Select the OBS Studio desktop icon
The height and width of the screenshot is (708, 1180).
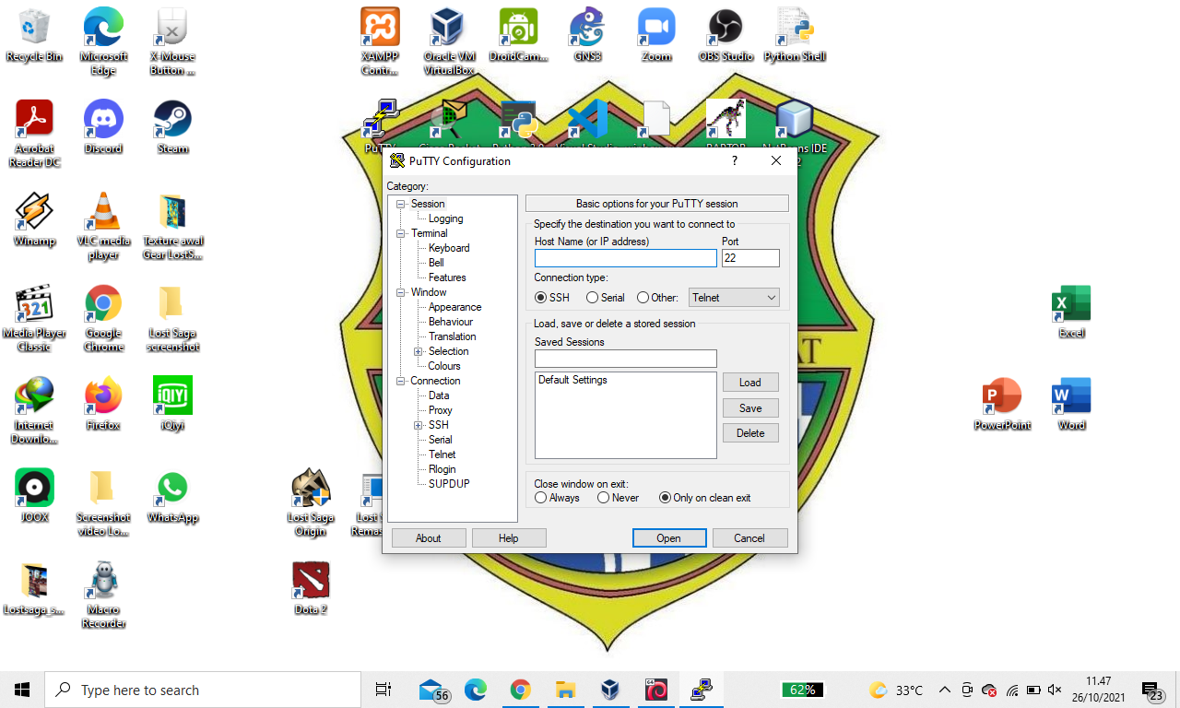point(726,35)
